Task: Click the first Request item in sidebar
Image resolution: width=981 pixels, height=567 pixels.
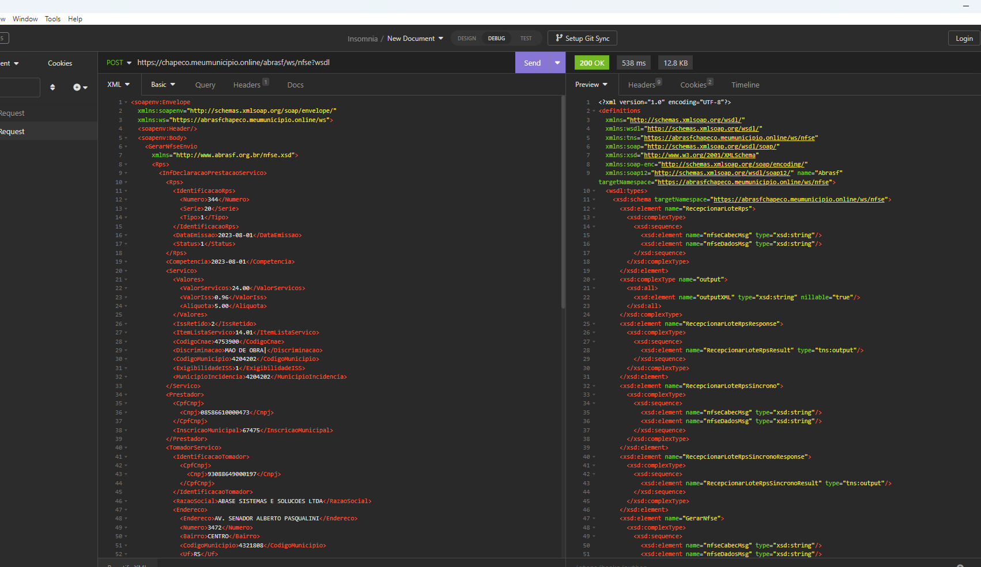Action: click(x=48, y=113)
